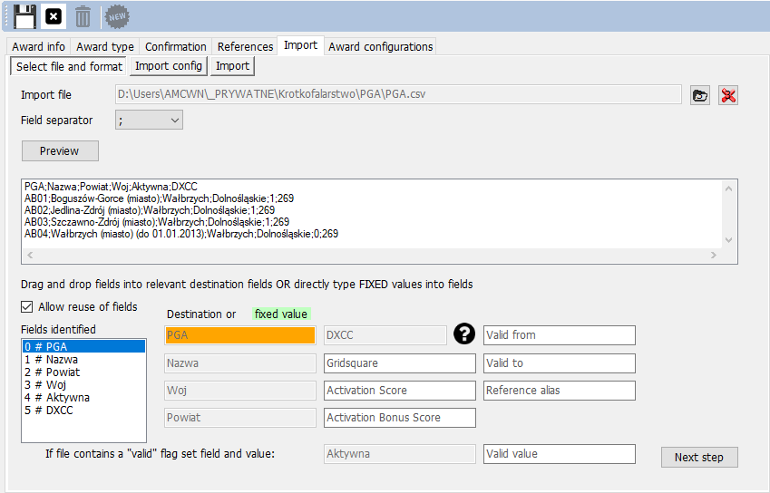Click the Import file path field
770x493 pixels.
[398, 94]
